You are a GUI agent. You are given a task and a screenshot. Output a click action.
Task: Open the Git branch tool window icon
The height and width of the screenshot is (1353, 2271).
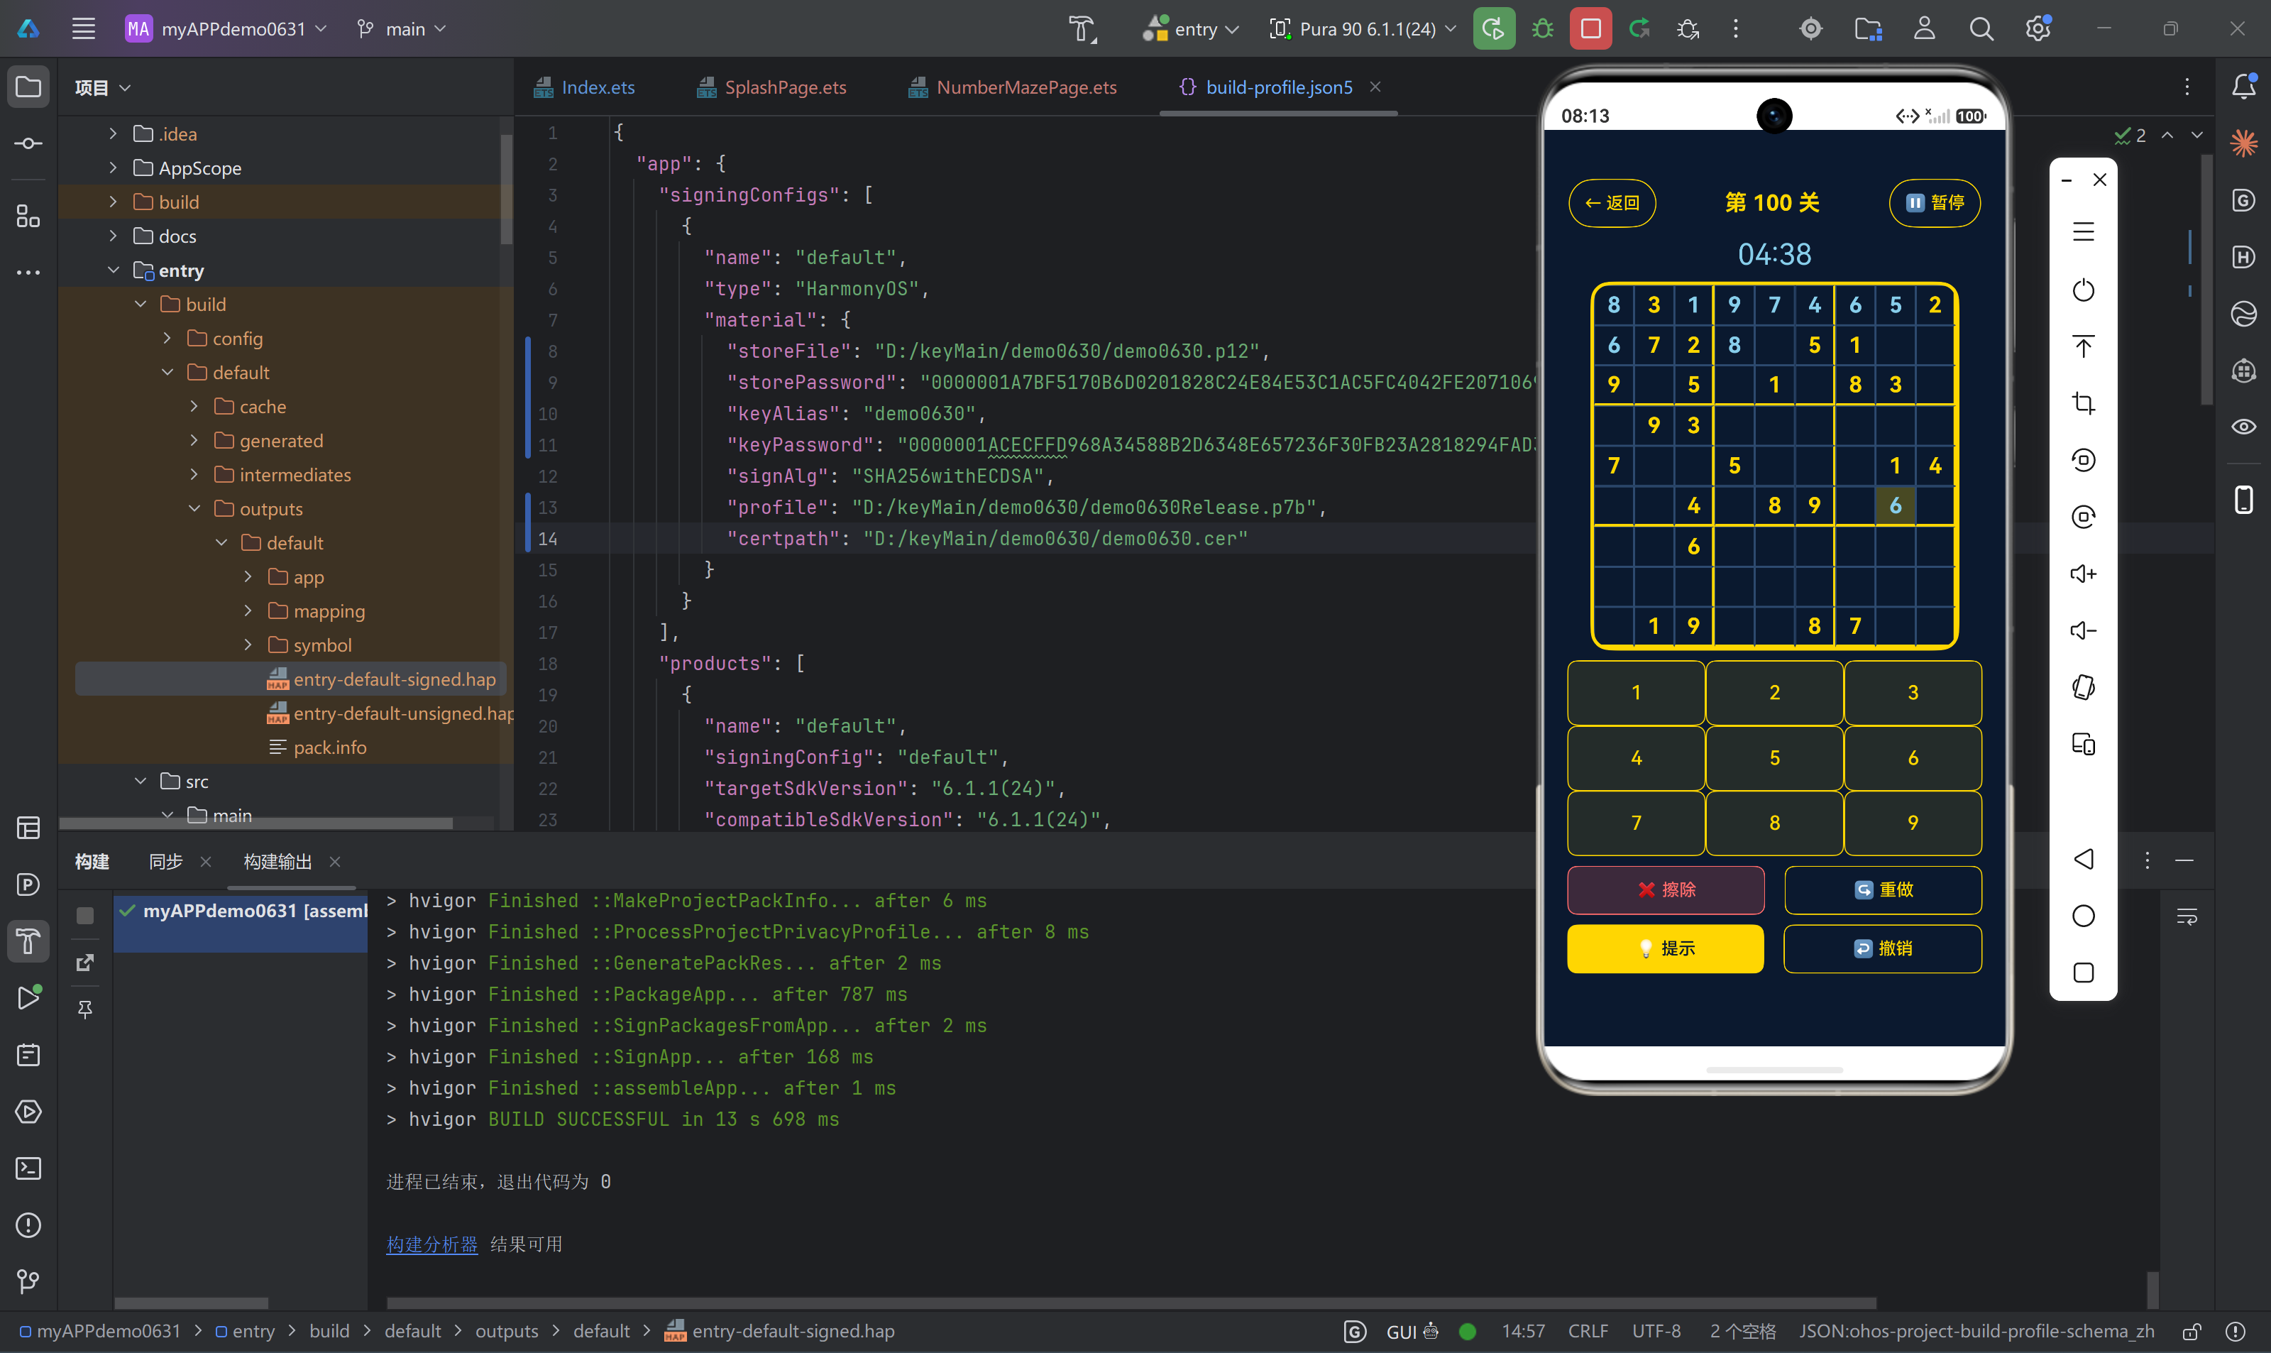(x=28, y=1281)
